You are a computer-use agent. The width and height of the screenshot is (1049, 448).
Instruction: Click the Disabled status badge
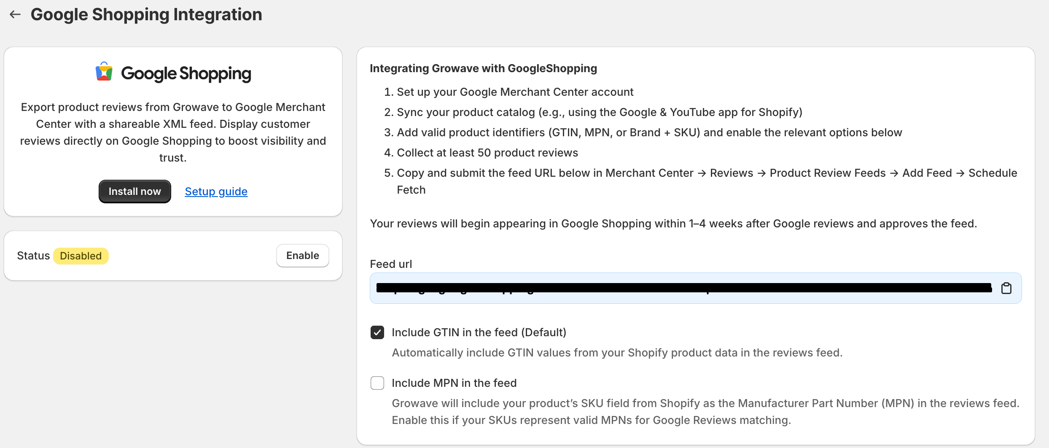point(81,256)
